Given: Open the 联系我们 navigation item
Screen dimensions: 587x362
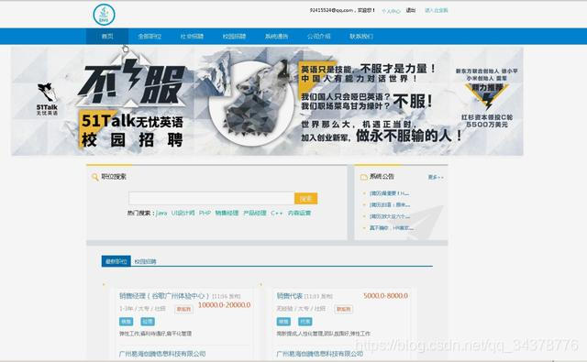Looking at the screenshot, I should point(360,37).
